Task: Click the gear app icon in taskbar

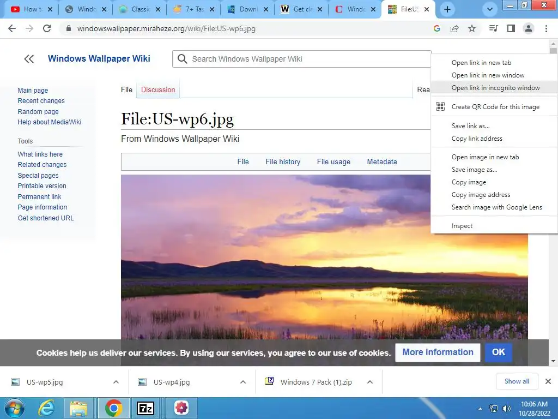Action: coord(181,408)
